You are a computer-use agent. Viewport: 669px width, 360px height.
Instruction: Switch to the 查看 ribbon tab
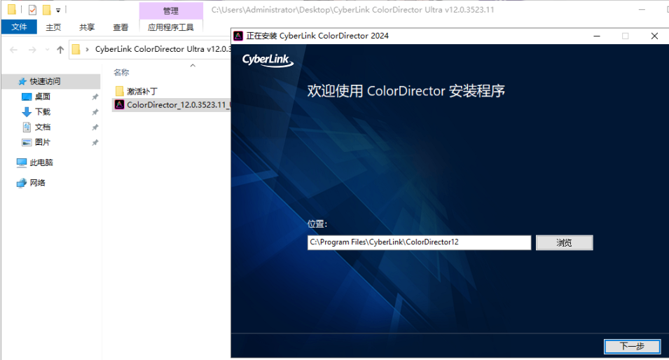click(x=120, y=27)
